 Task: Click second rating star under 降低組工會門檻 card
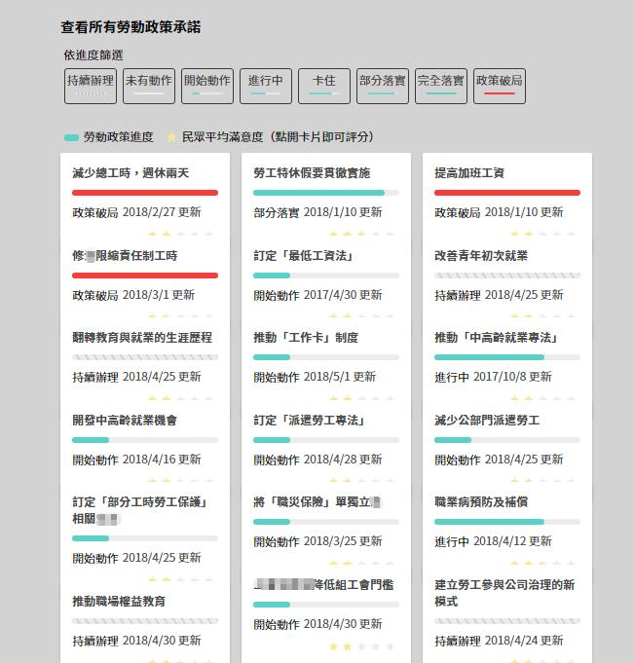348,646
